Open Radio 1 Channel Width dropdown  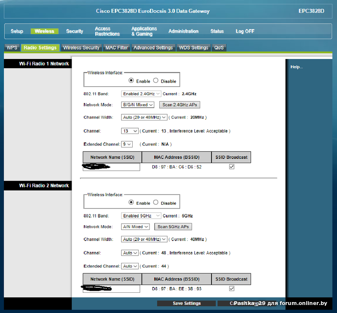tap(144, 118)
